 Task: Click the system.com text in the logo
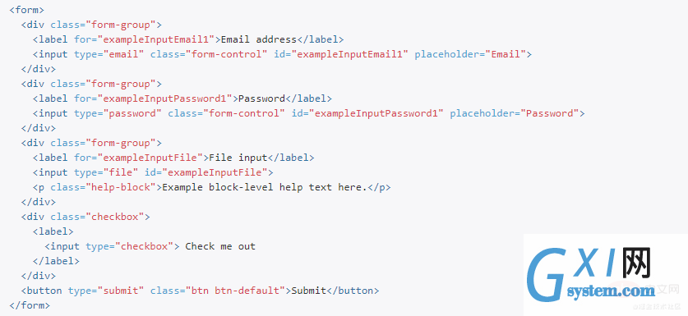tap(612, 291)
